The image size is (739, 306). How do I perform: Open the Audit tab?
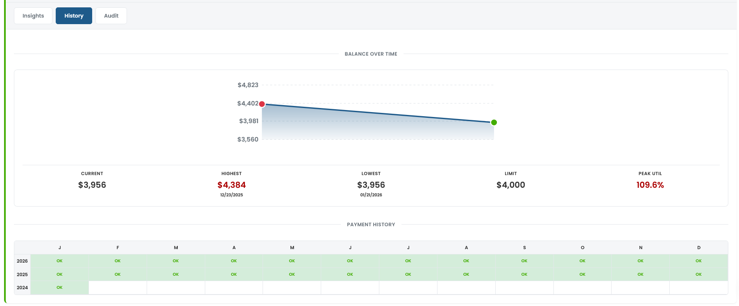[x=111, y=16]
